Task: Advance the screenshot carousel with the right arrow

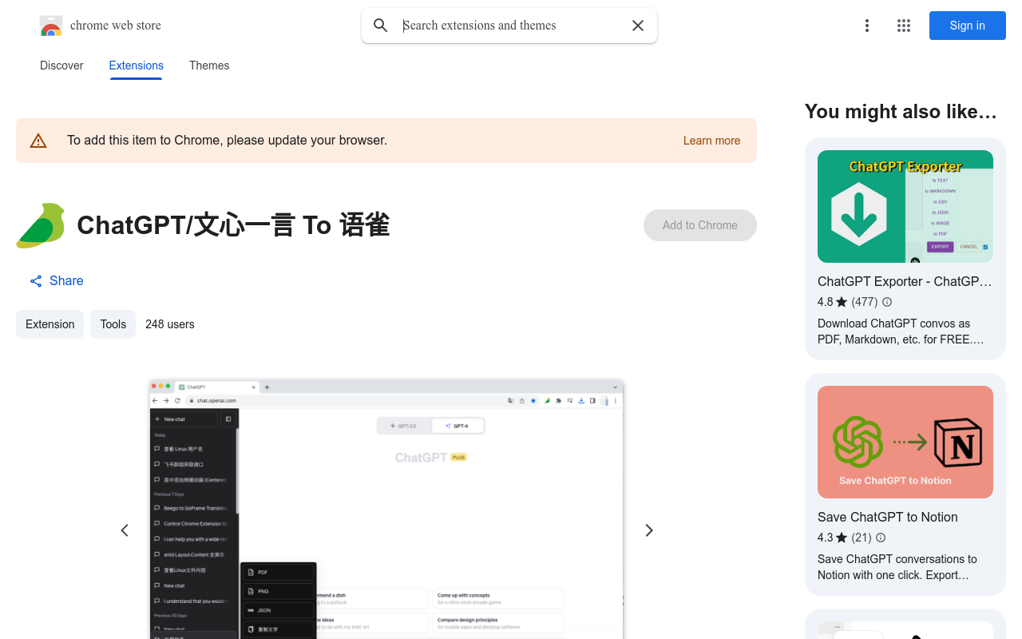Action: (648, 530)
